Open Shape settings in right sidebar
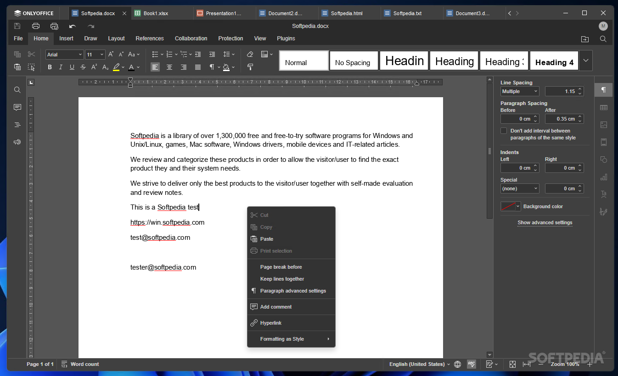This screenshot has height=376, width=618. tap(604, 160)
